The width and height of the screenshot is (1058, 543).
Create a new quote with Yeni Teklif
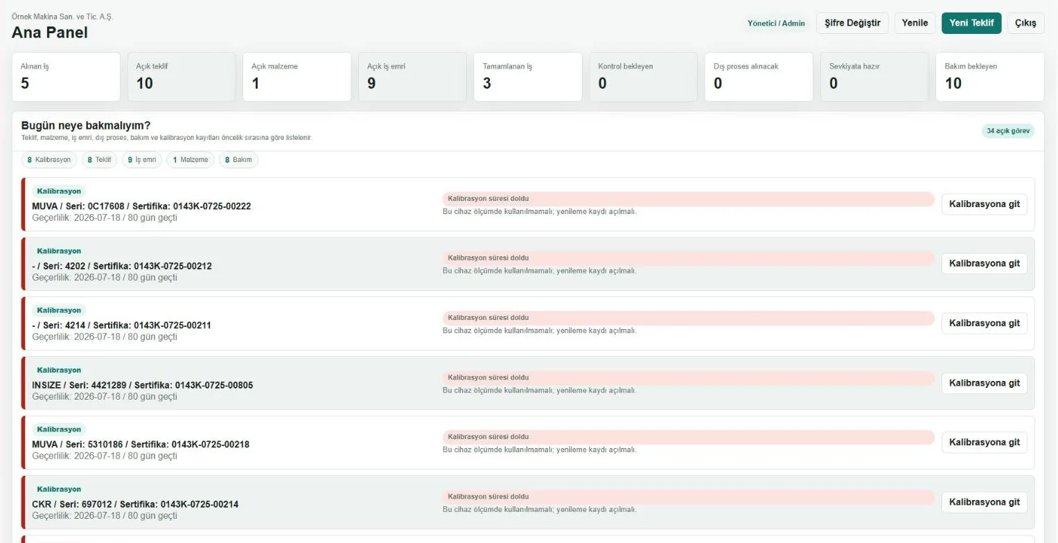[x=971, y=23]
